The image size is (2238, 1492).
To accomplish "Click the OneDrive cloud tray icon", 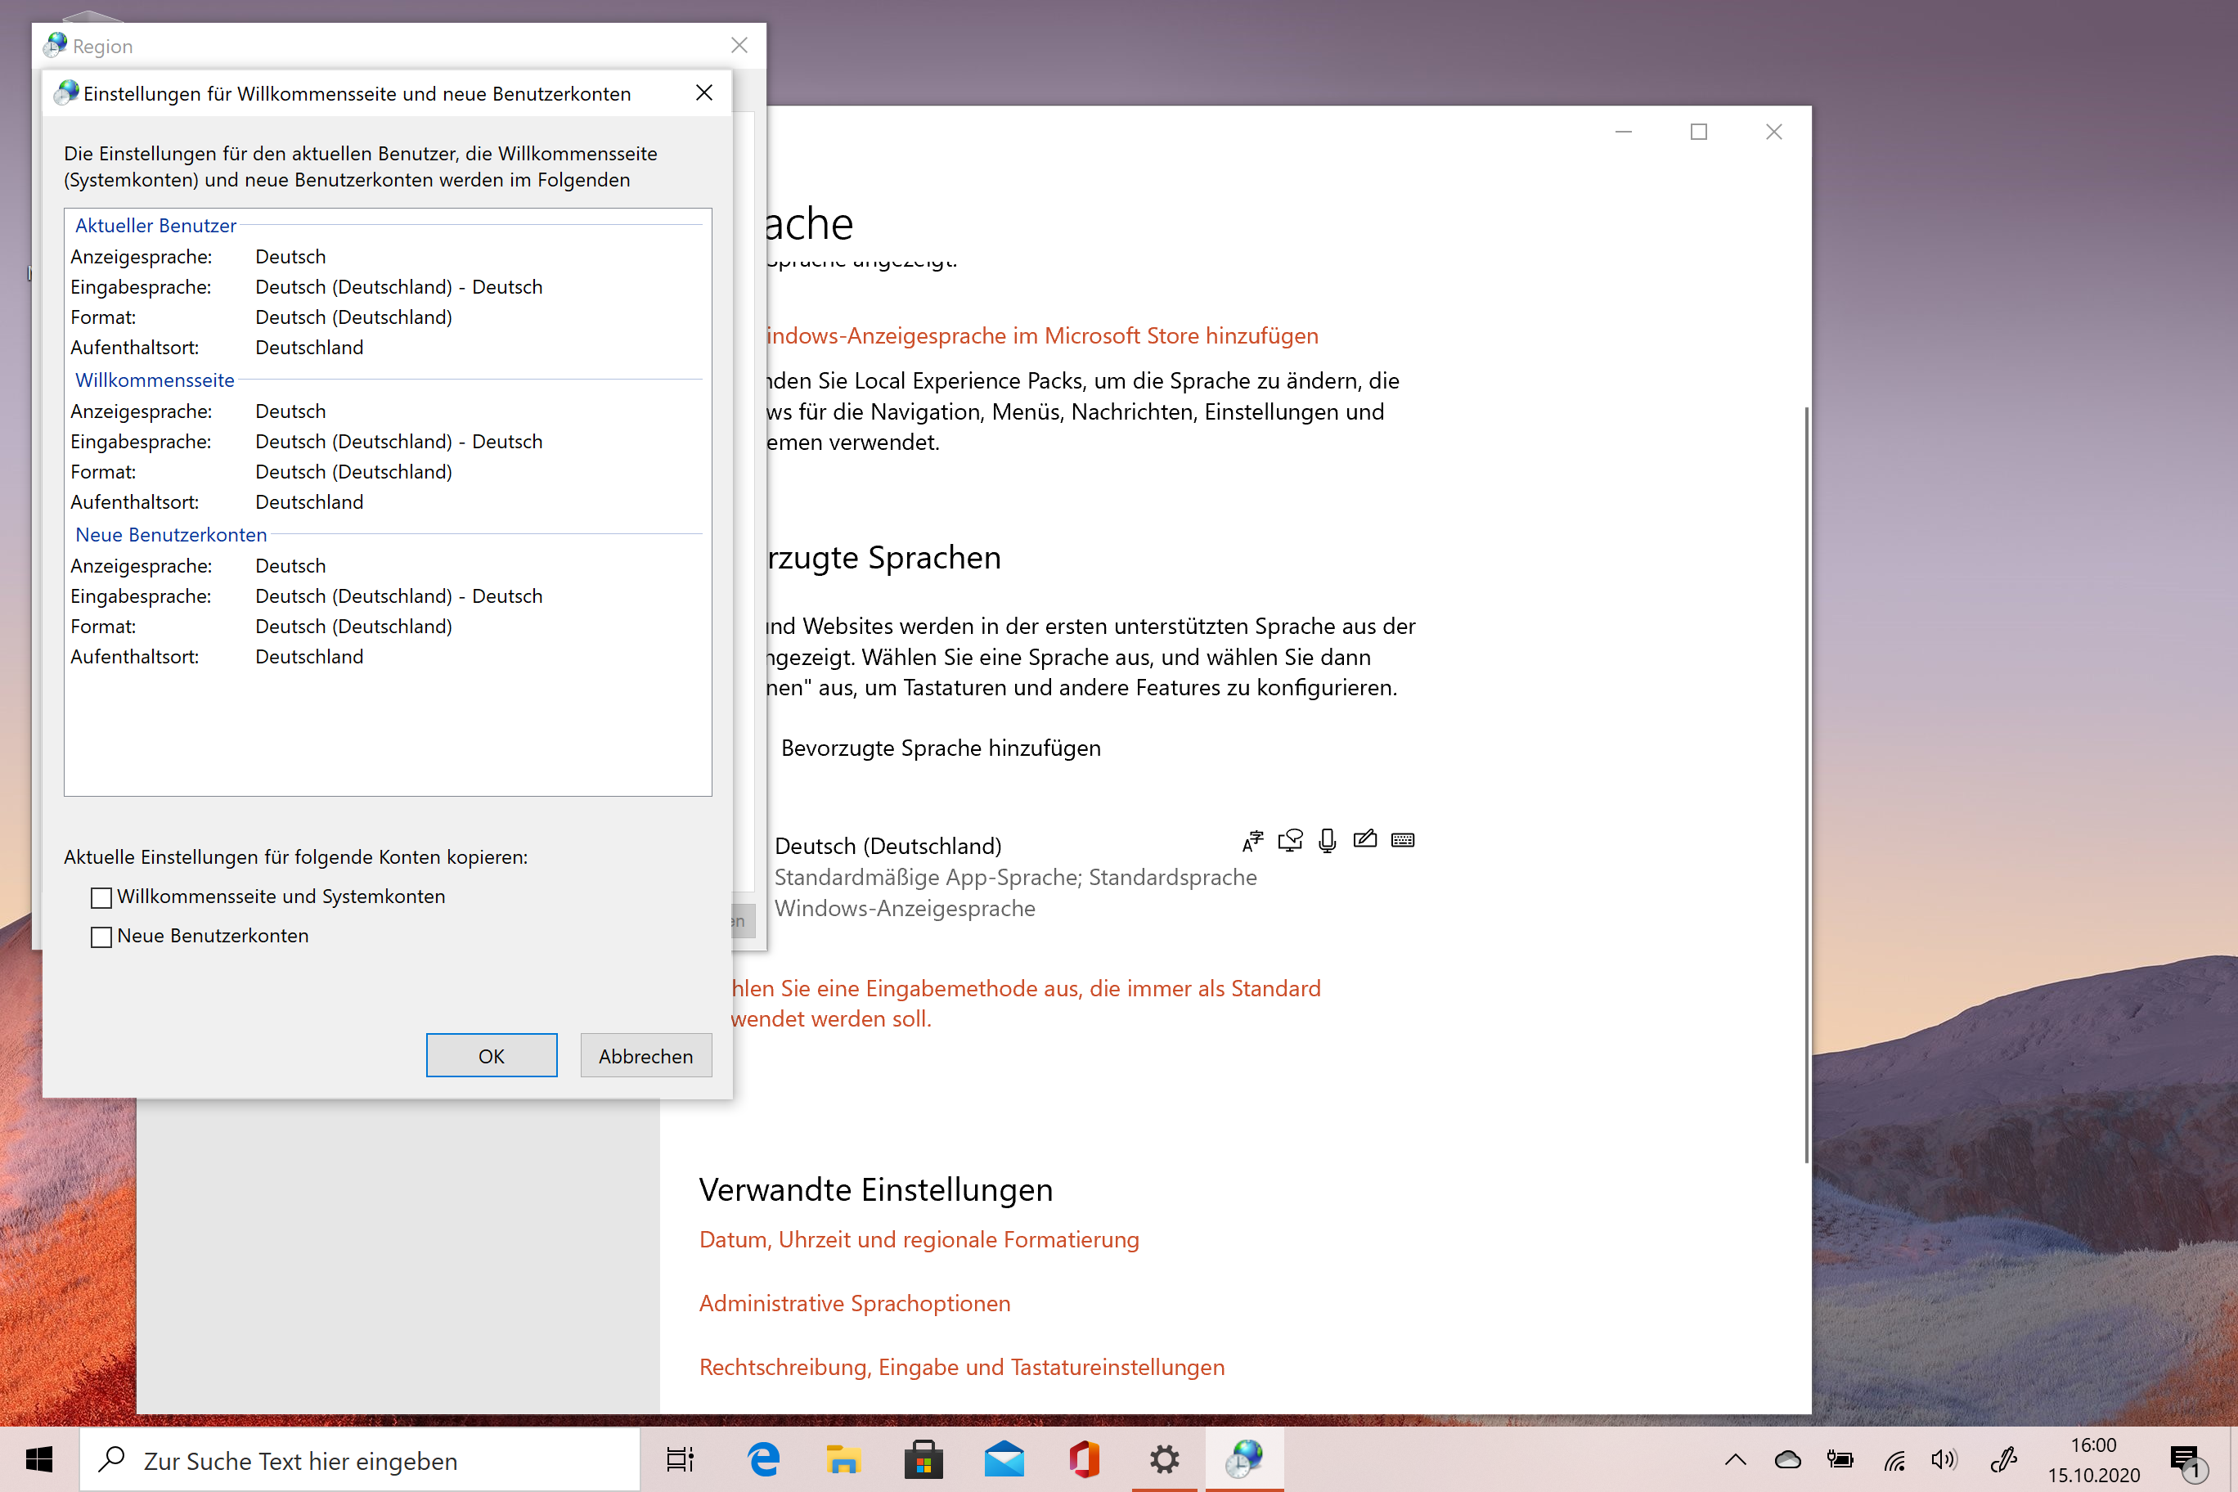I will coord(1788,1458).
